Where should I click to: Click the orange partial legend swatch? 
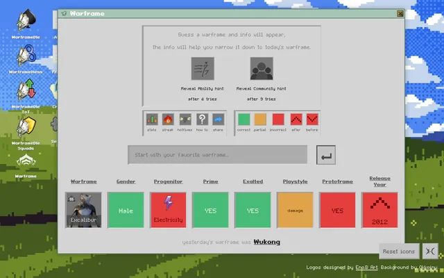tap(260, 120)
